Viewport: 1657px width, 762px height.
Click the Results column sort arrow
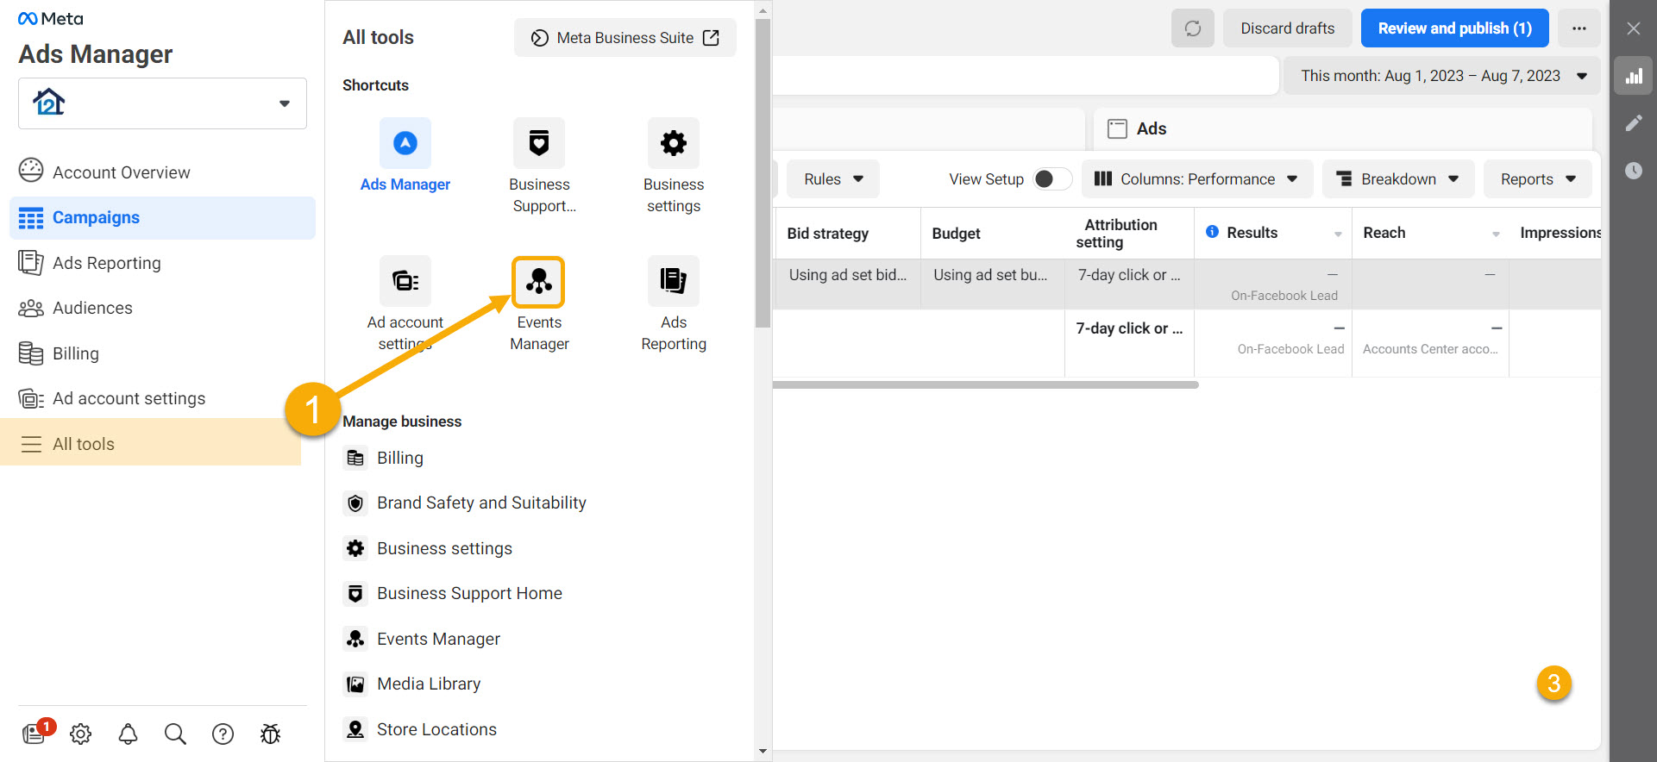1338,234
